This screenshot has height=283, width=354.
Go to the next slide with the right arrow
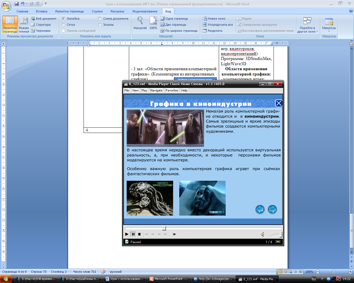pos(272,209)
